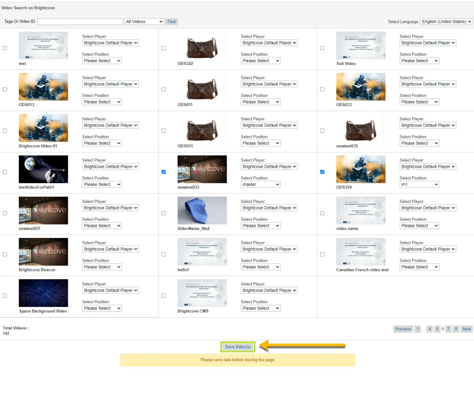Uncheck the selected ODS354 video
The height and width of the screenshot is (418, 474).
(x=322, y=172)
